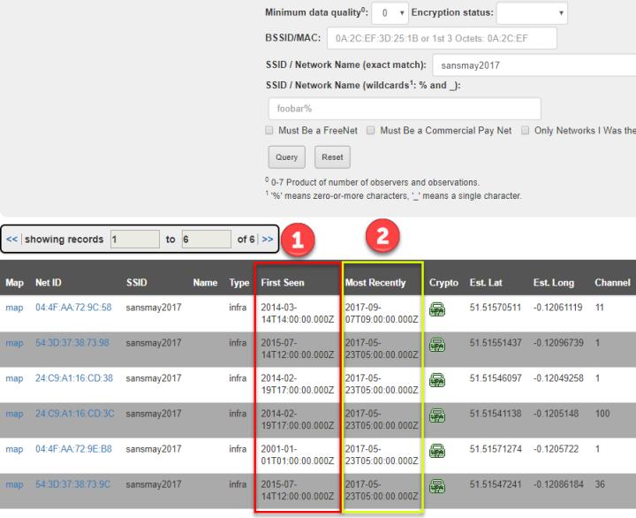The height and width of the screenshot is (518, 636).
Task: Open map link for Net ID 04:4F:AA:72:9C:58
Action: click(14, 309)
